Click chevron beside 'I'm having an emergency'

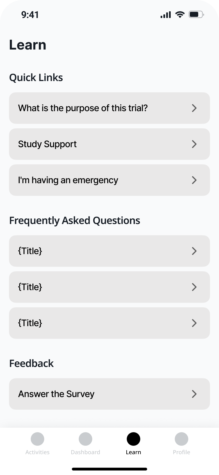(x=194, y=180)
